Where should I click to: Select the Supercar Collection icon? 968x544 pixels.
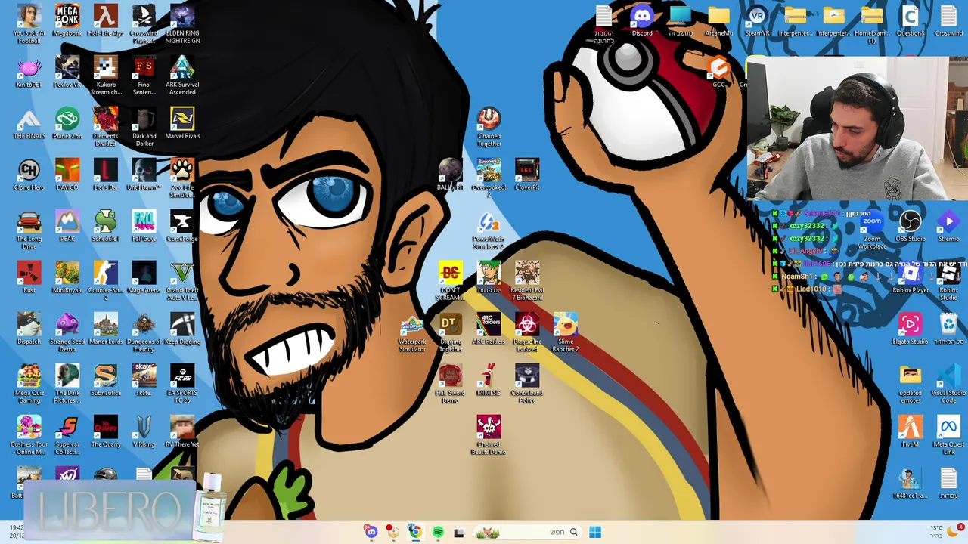[x=67, y=435]
